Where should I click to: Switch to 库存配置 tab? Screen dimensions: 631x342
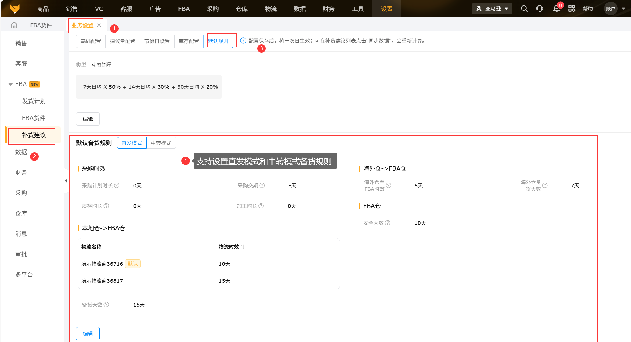(189, 41)
